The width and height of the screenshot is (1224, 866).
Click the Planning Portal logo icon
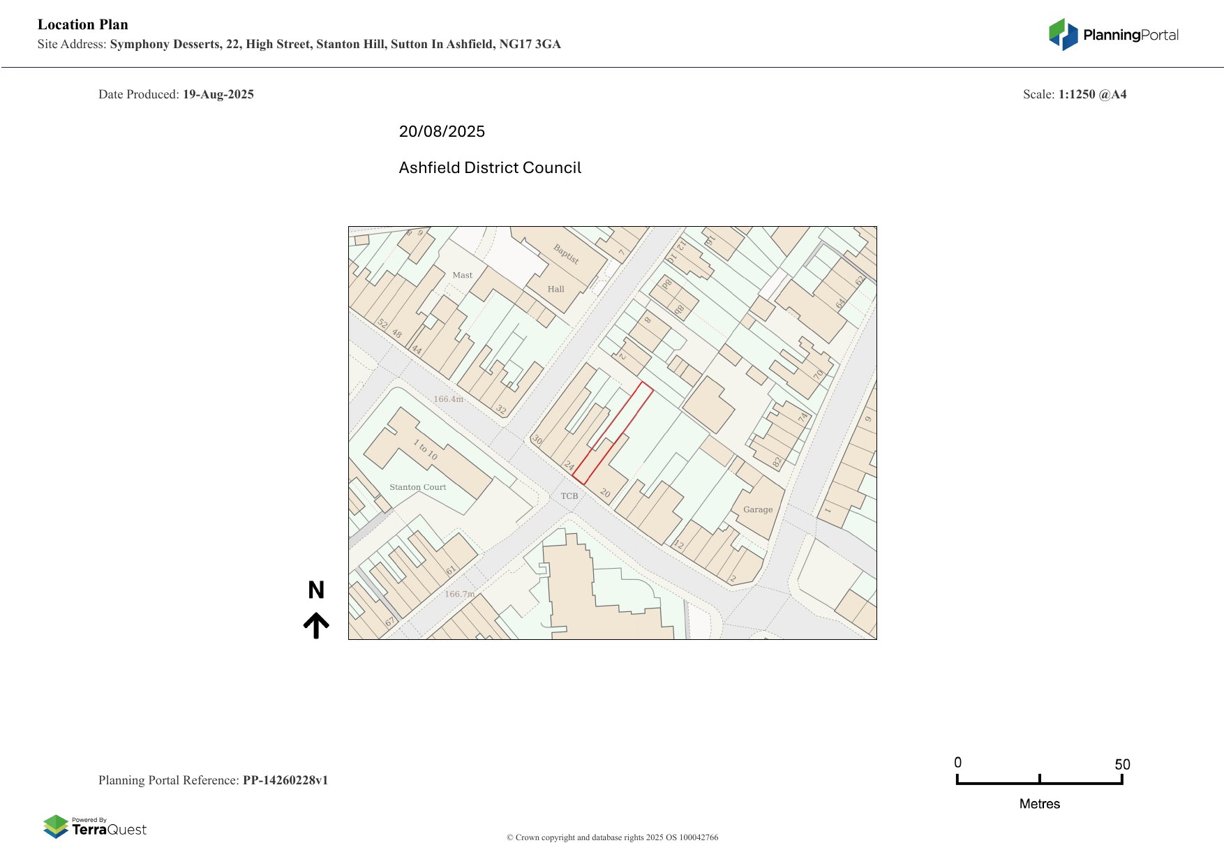[x=1063, y=35]
